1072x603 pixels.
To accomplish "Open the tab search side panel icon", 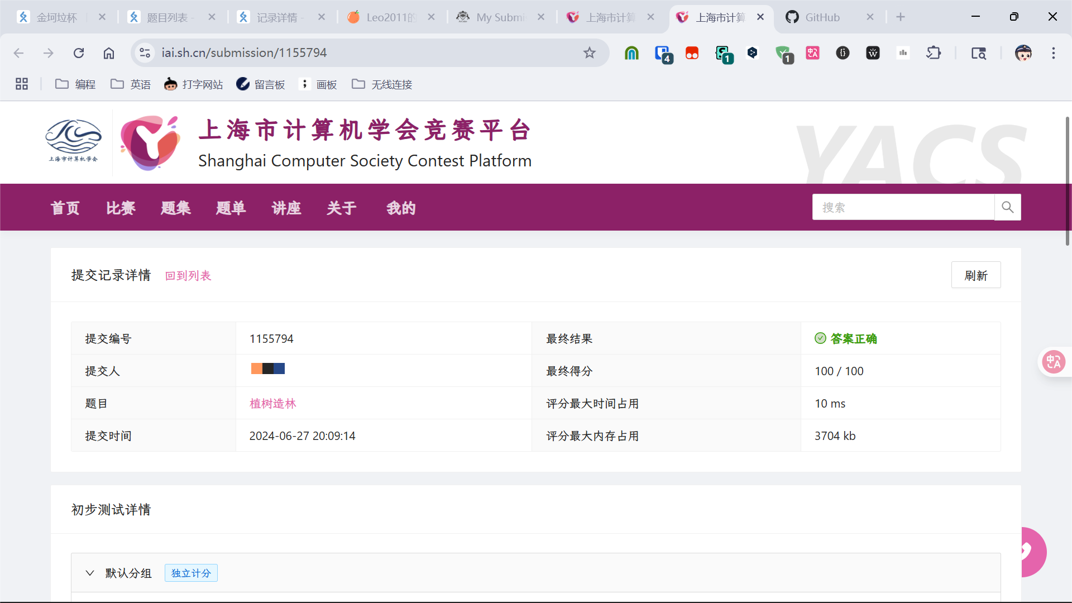I will pos(979,53).
